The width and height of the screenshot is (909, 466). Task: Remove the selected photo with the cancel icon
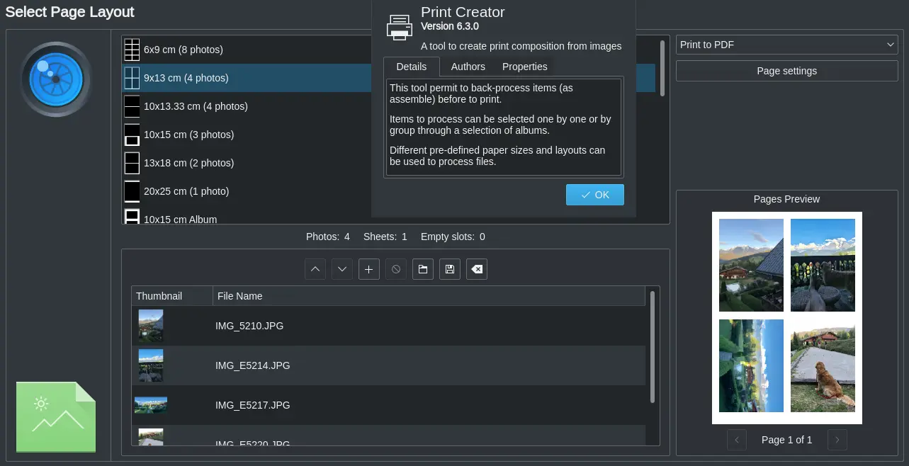(x=395, y=269)
